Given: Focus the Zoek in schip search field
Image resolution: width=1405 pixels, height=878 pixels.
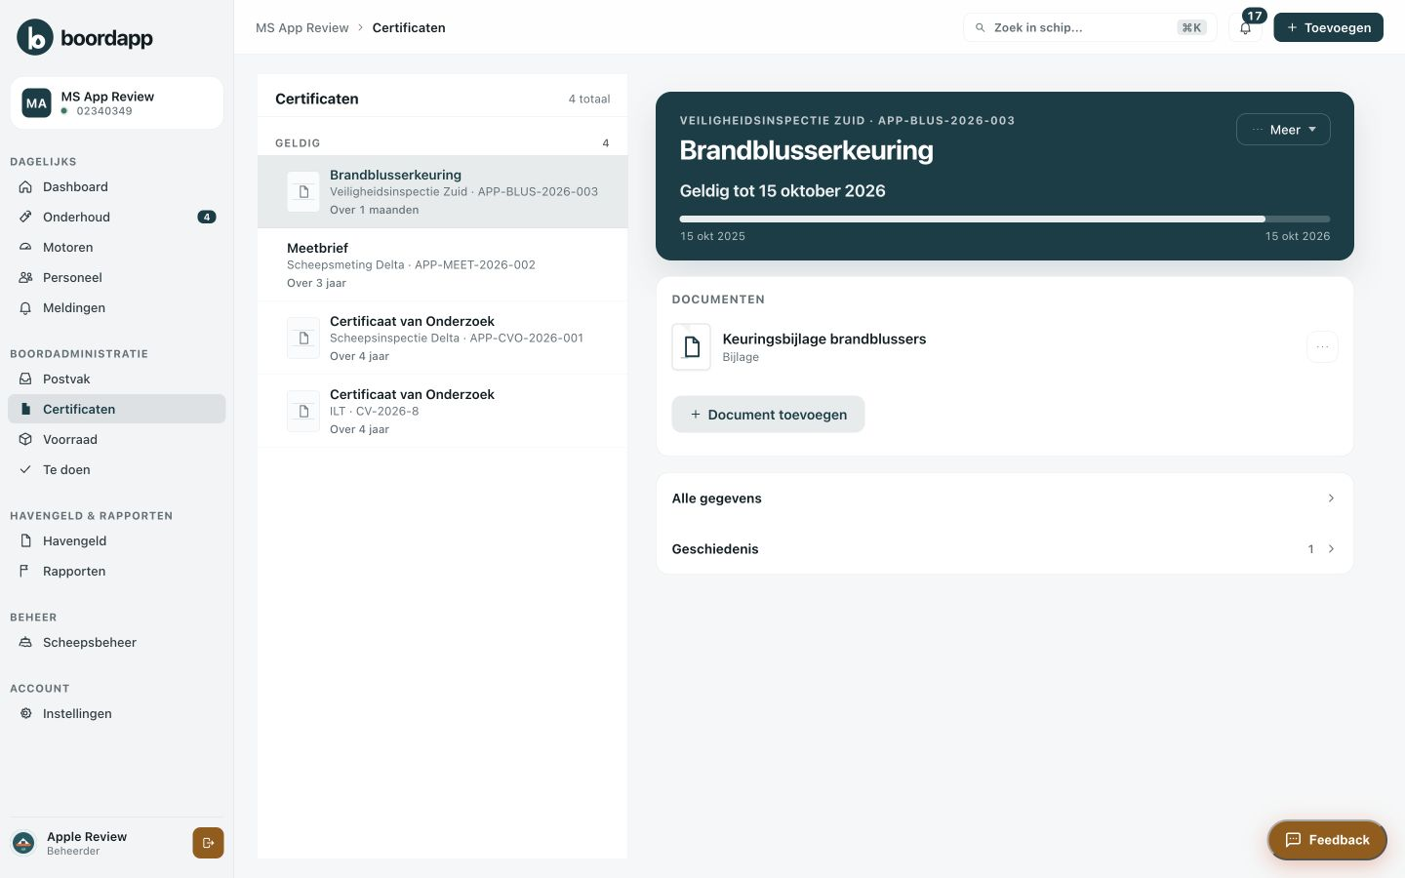Looking at the screenshot, I should point(1090,27).
